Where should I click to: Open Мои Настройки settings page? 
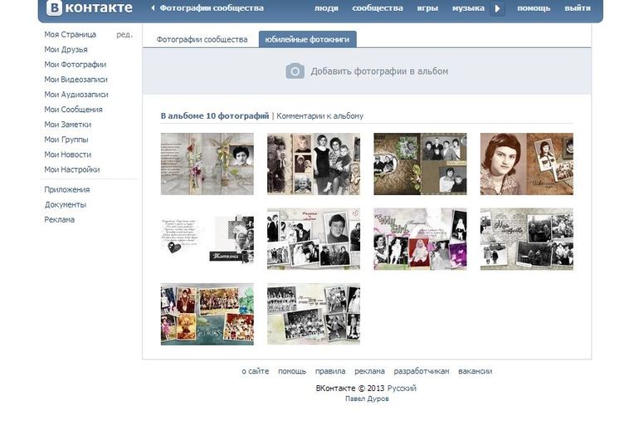coord(71,169)
